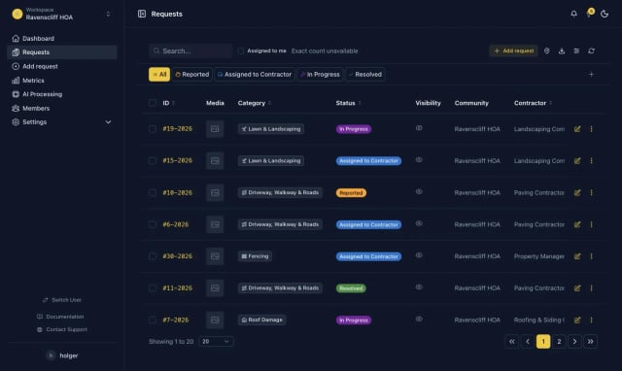
Task: Open the Ravenscliff HOA workspace switcher
Action: coord(61,14)
